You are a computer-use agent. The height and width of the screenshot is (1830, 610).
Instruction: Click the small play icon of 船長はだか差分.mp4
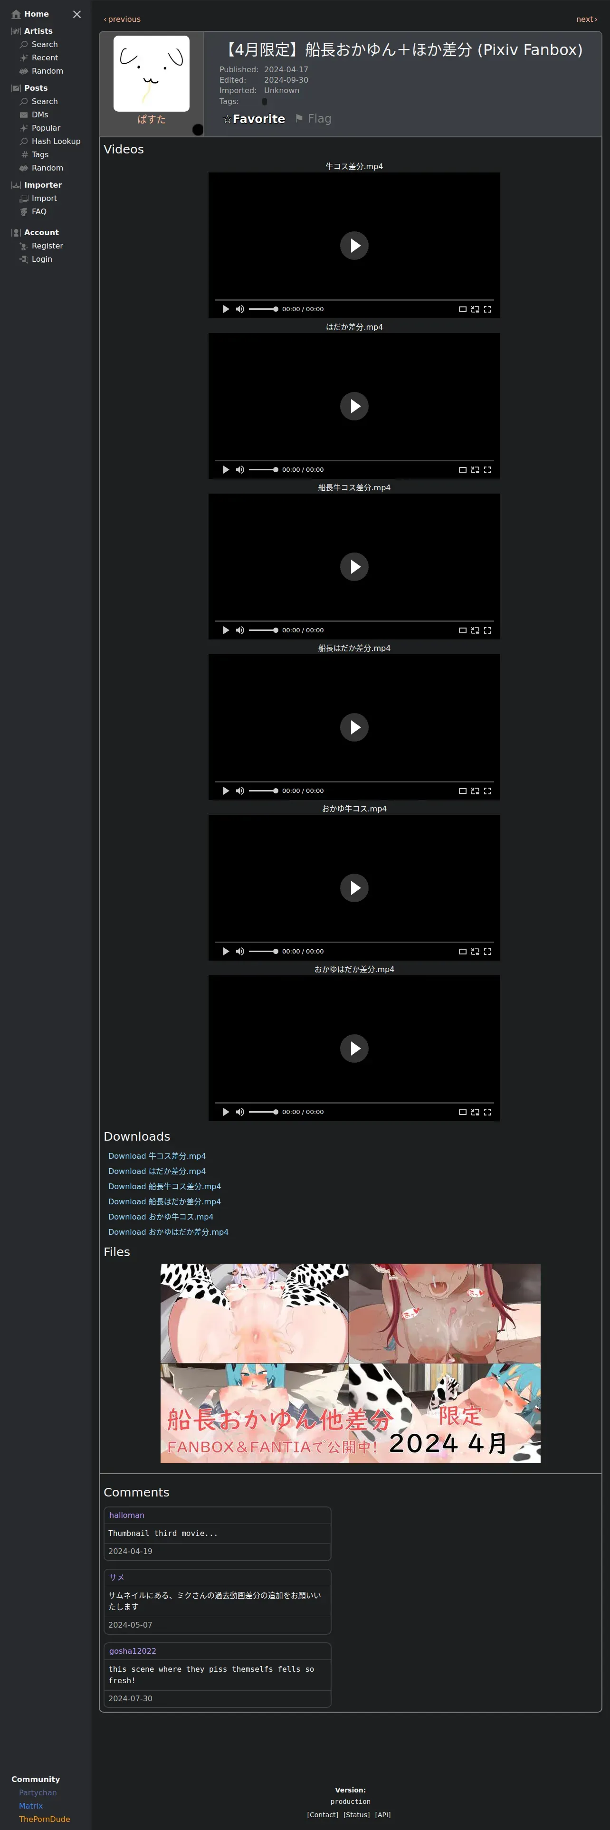226,791
